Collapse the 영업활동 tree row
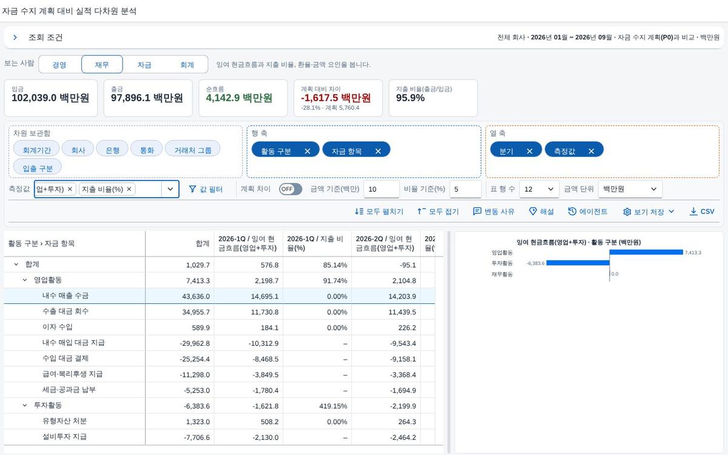Image resolution: width=728 pixels, height=455 pixels. click(x=25, y=280)
